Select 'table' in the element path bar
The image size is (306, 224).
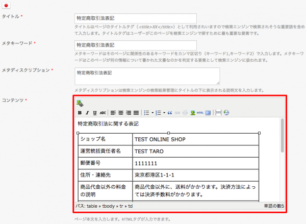click(x=92, y=206)
